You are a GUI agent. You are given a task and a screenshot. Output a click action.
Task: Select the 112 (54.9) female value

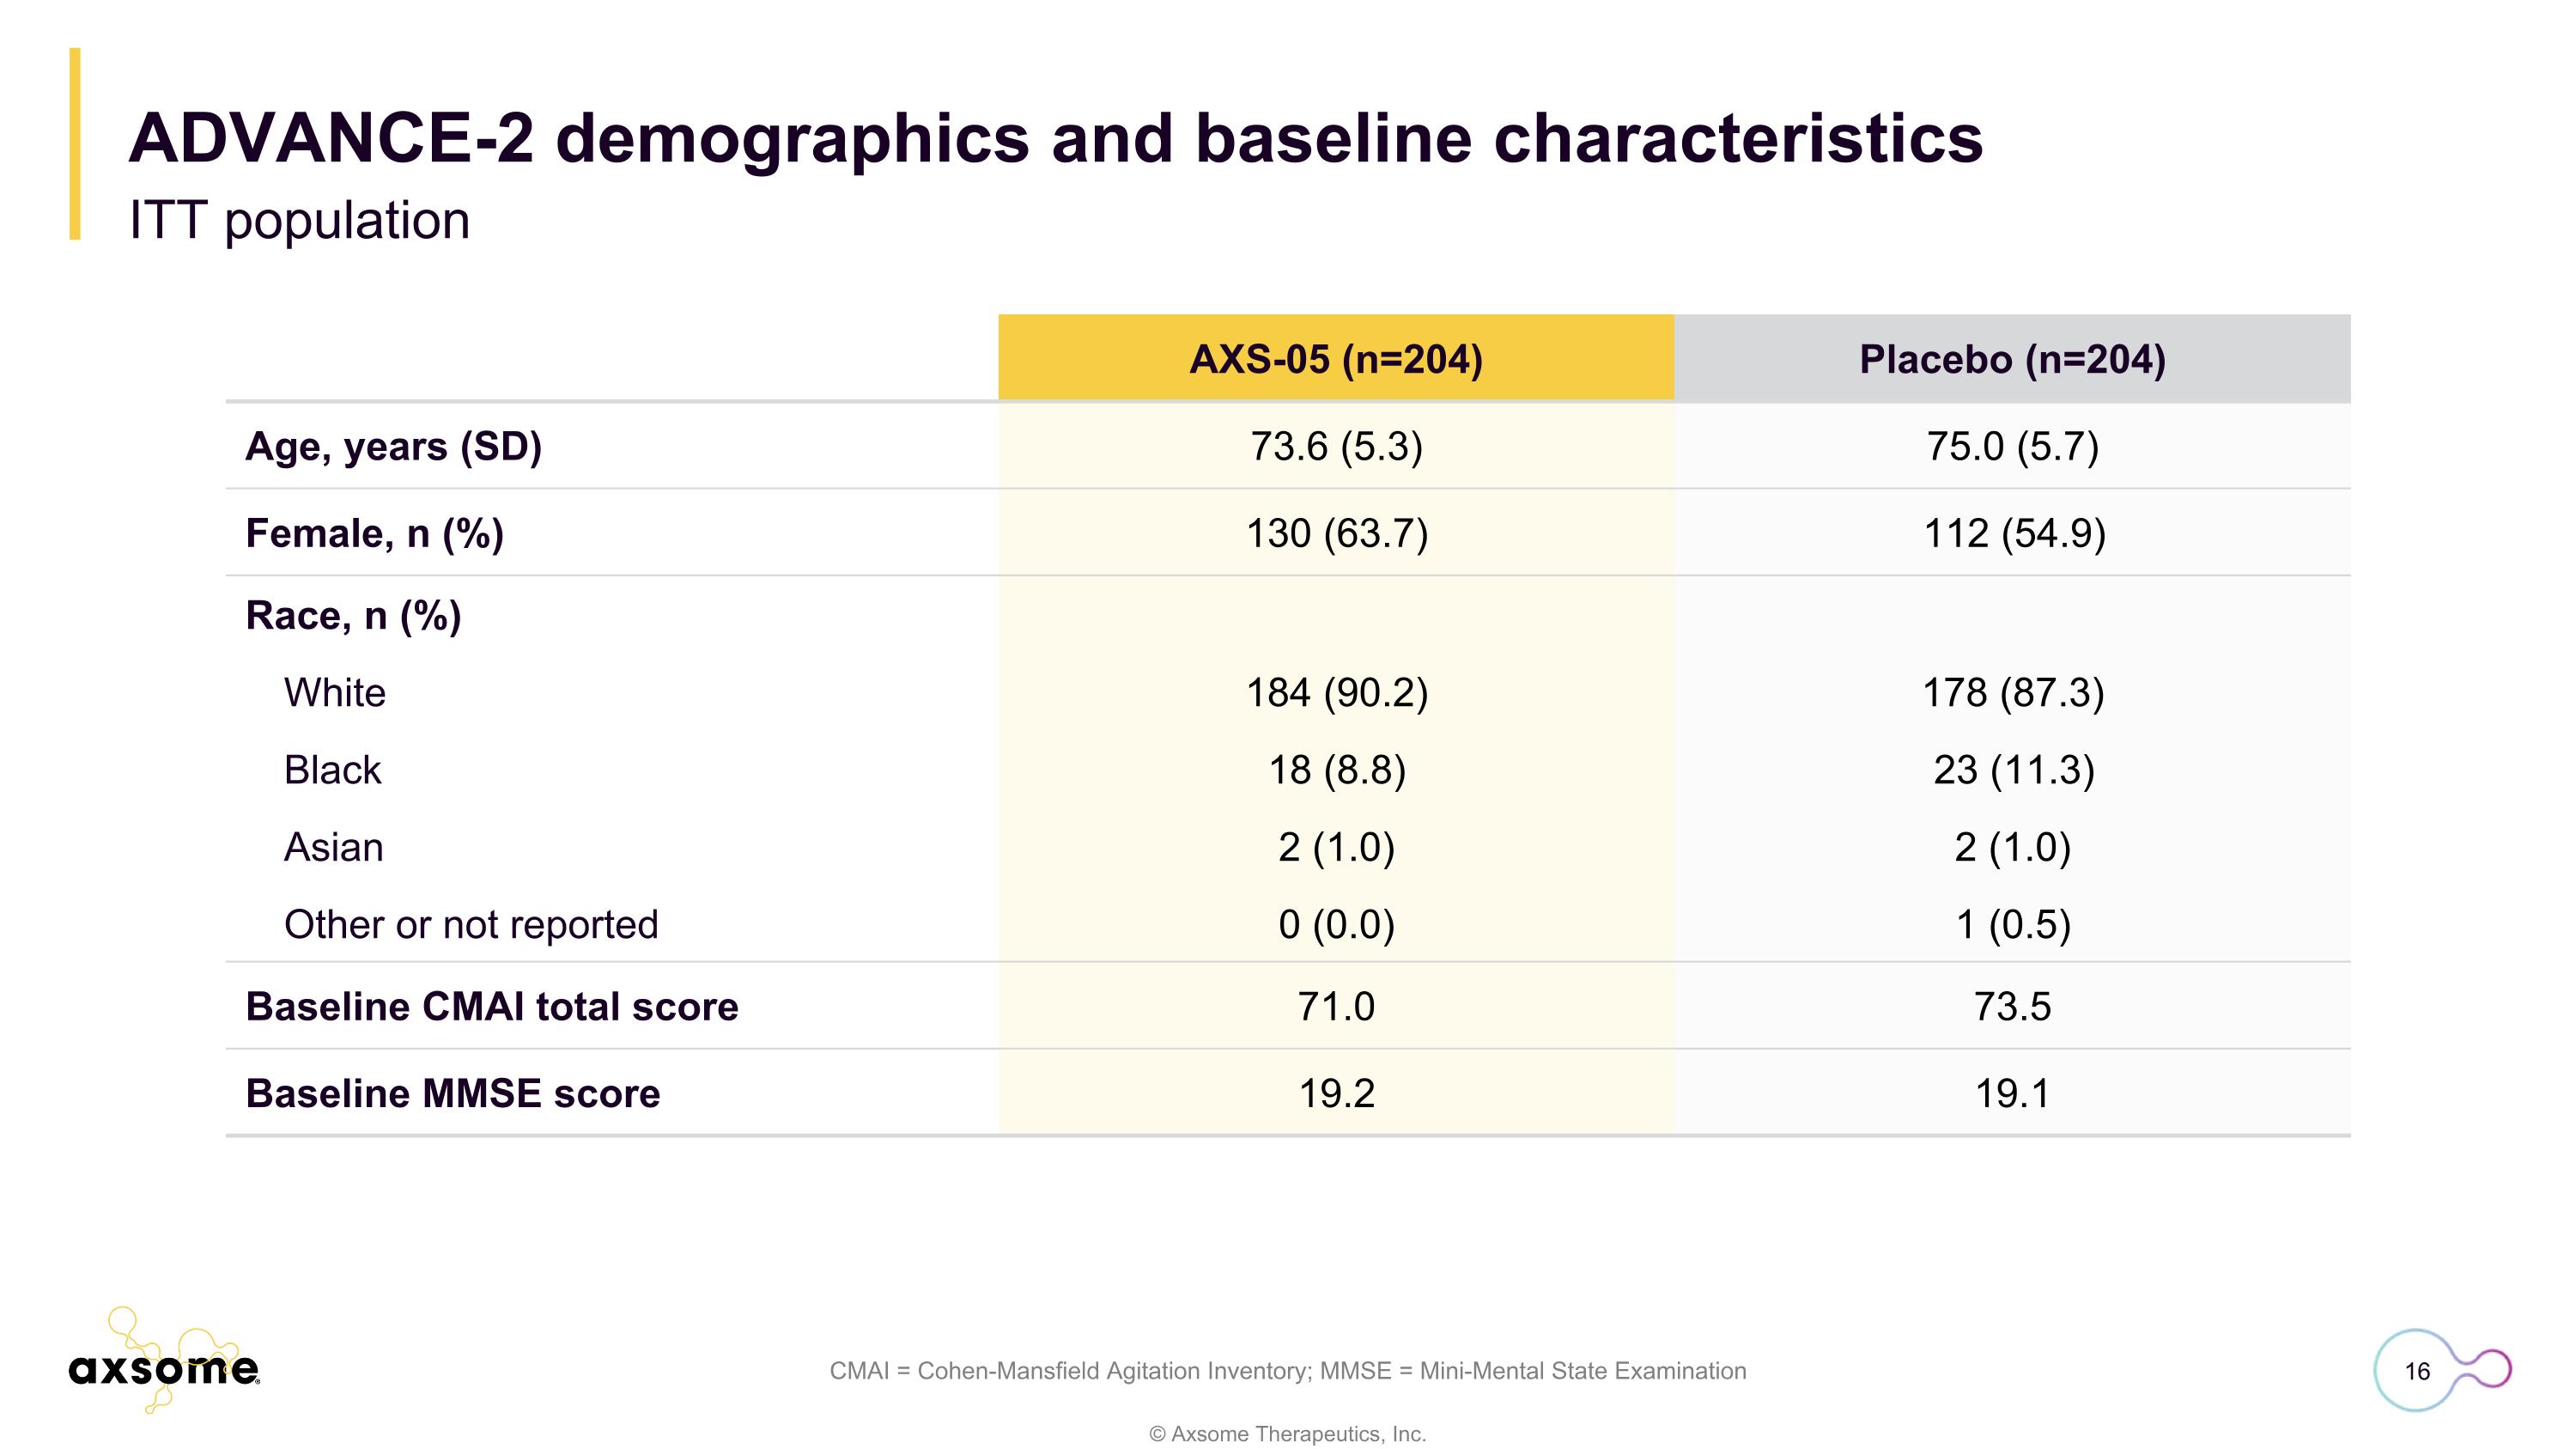coord(2014,533)
